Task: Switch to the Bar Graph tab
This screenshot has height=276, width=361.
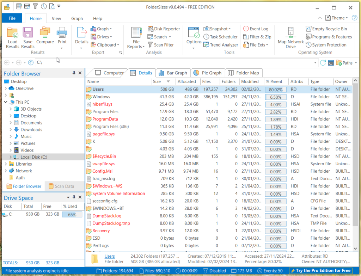Action: point(173,73)
